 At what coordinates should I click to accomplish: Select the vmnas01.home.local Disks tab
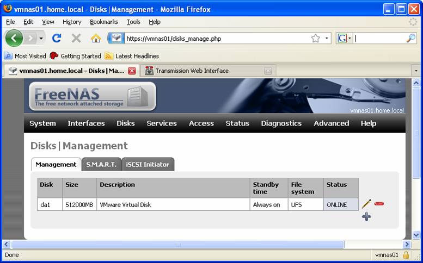pyautogui.click(x=71, y=71)
